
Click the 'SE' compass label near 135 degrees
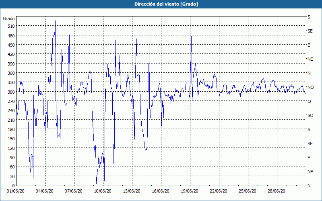pyautogui.click(x=310, y=144)
